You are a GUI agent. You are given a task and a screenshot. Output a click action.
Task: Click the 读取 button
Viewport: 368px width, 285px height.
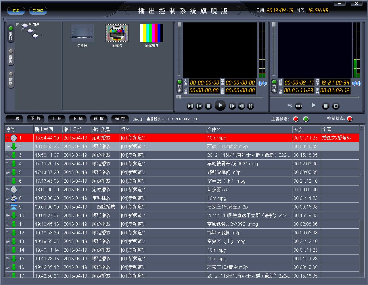[99, 118]
